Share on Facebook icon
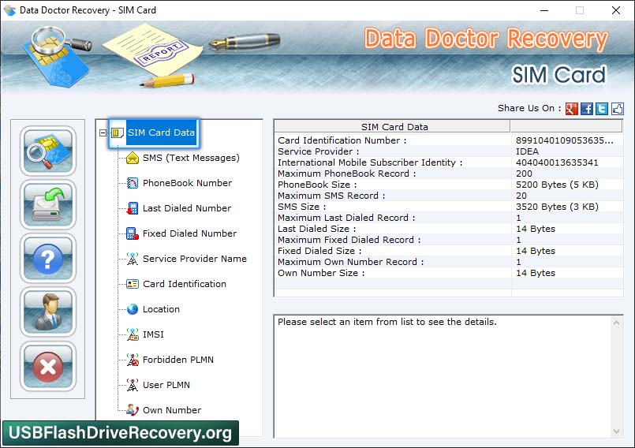 (587, 109)
